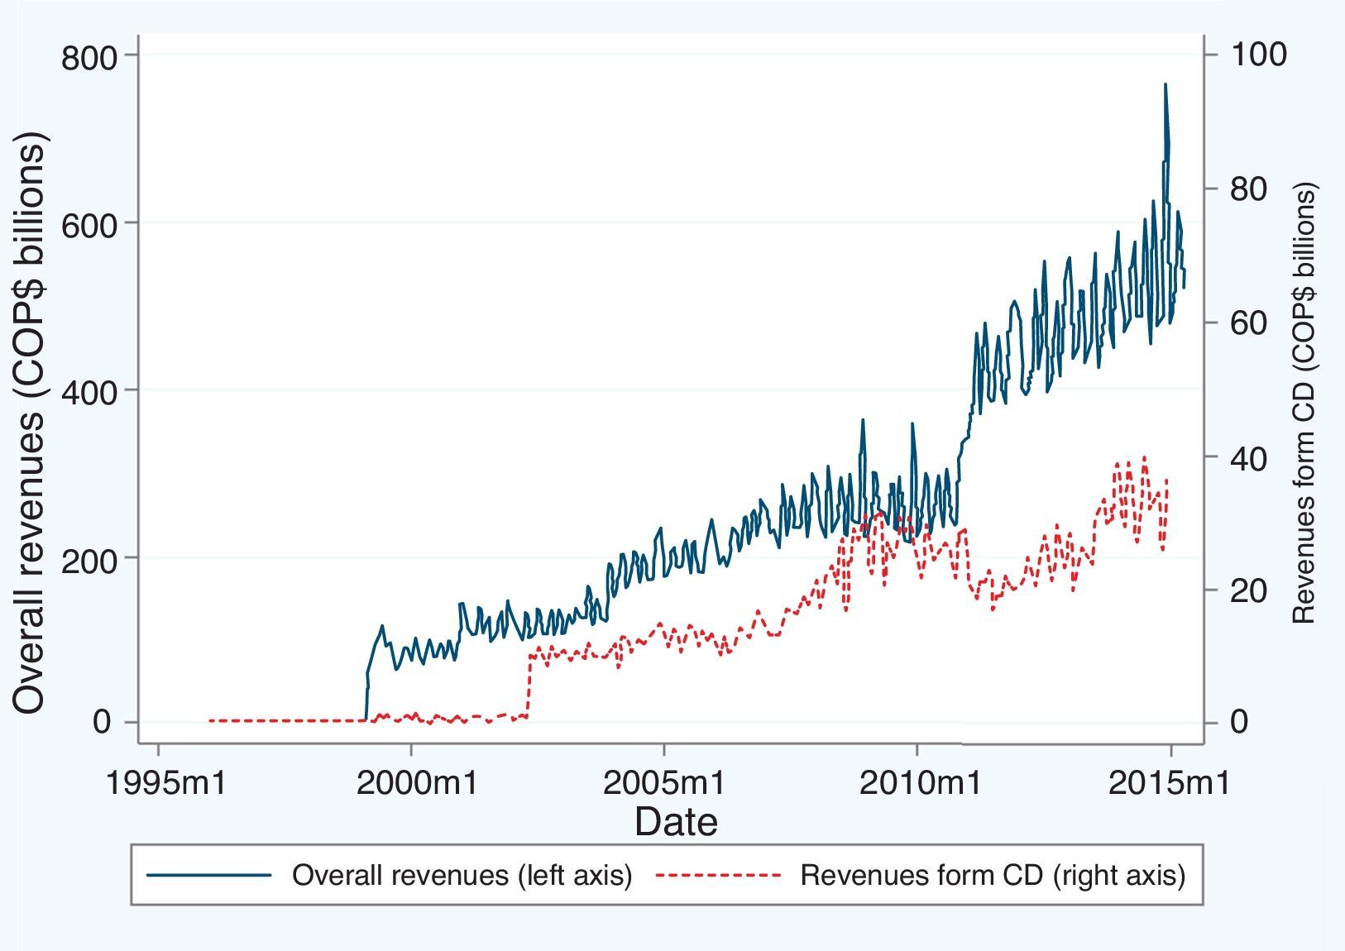Click the red dashed line sample in legend

[718, 875]
